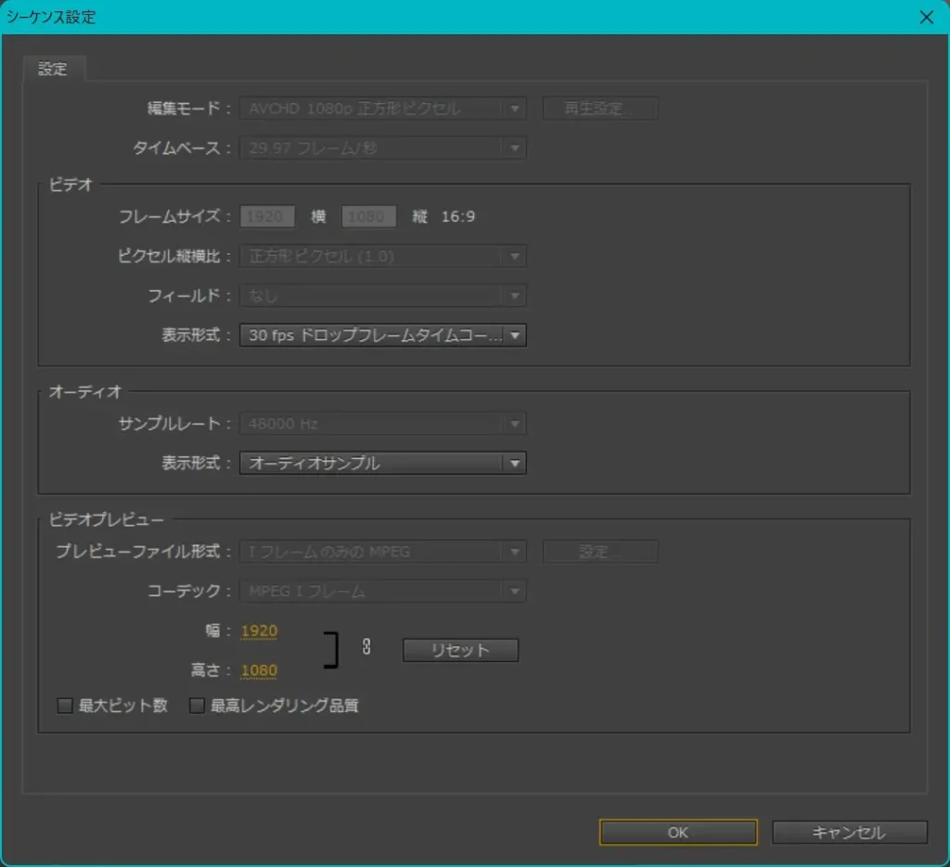Click the frame size width field 1920

268,217
